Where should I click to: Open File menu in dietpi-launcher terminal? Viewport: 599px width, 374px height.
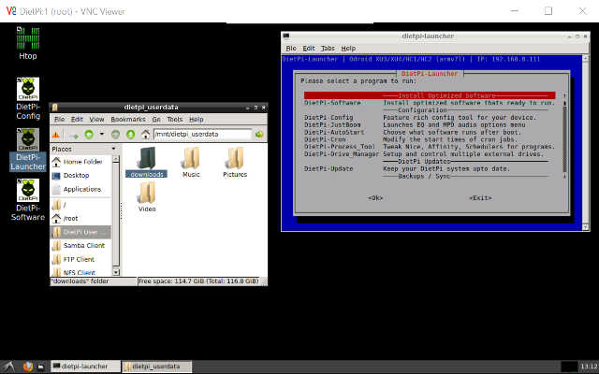point(291,49)
